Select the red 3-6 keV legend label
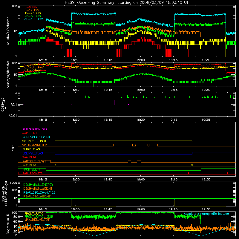The image size is (239, 239). [31, 7]
